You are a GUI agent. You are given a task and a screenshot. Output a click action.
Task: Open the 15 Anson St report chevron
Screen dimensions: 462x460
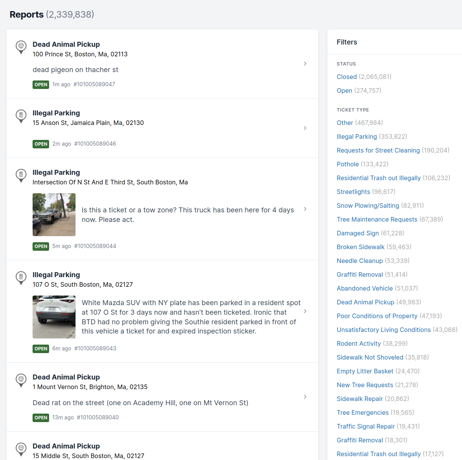(x=305, y=128)
